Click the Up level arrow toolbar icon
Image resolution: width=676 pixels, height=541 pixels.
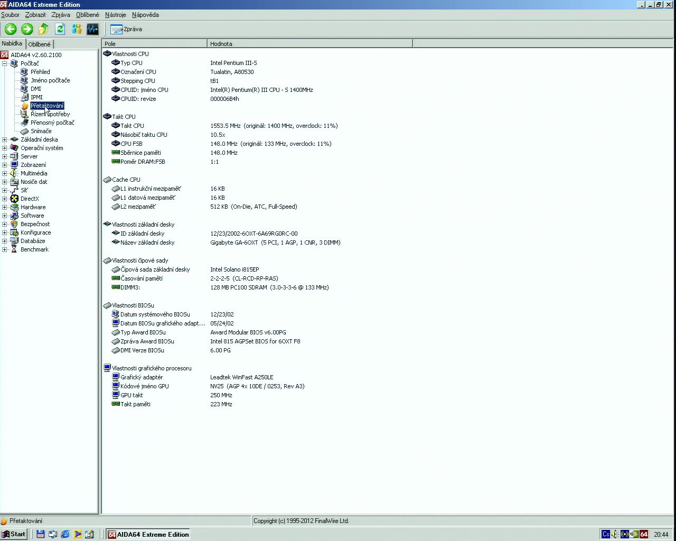pos(43,29)
